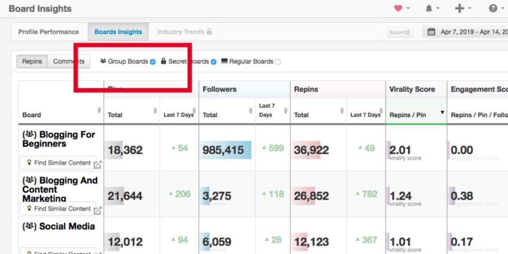Screen dimensions: 508x254
Task: Open the Social Media board name
Action: click(66, 227)
